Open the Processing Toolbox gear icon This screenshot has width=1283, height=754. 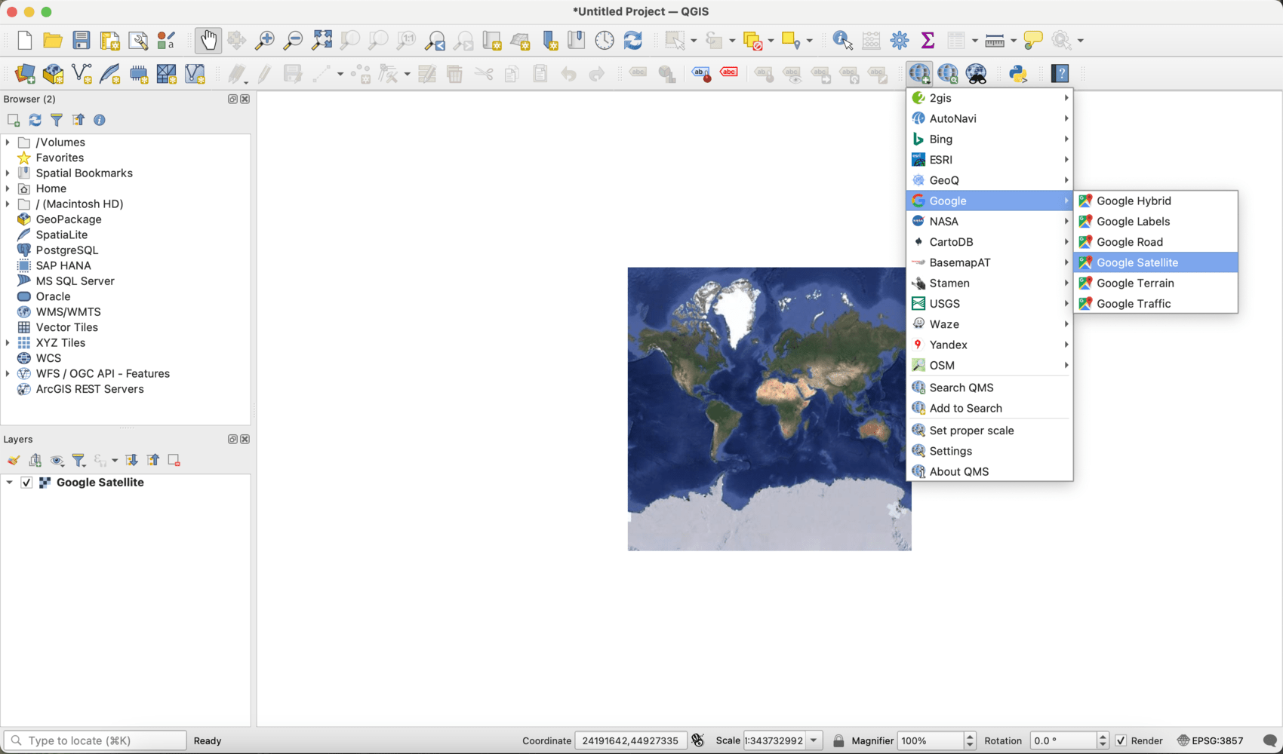(x=900, y=41)
